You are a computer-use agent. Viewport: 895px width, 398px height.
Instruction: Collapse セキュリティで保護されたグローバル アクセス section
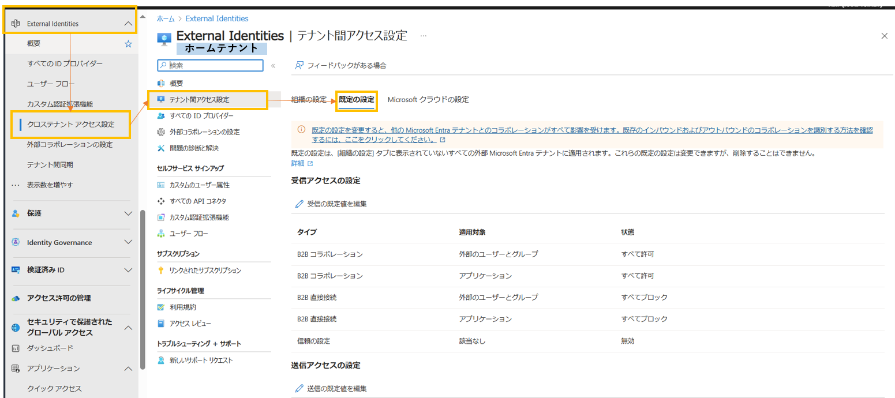pyautogui.click(x=128, y=328)
